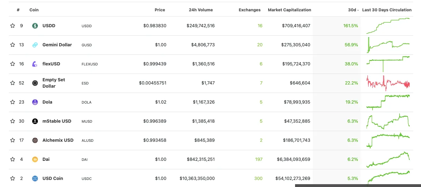Open the Dai coin link

click(46, 159)
